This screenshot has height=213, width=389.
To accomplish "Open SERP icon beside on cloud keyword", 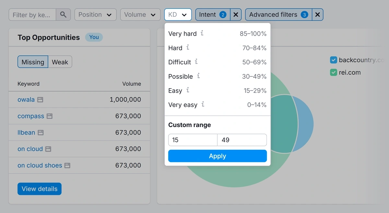I will [48, 149].
